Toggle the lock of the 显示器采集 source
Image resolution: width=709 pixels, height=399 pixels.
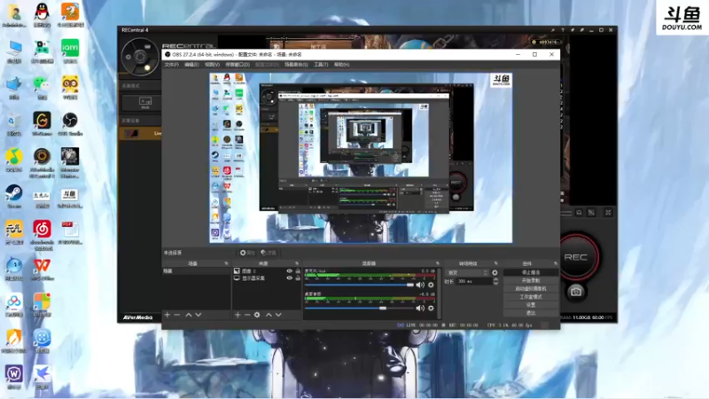click(x=298, y=278)
